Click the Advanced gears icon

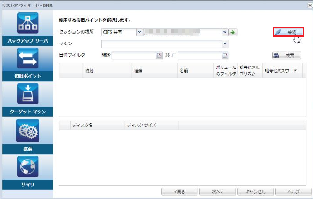point(28,131)
